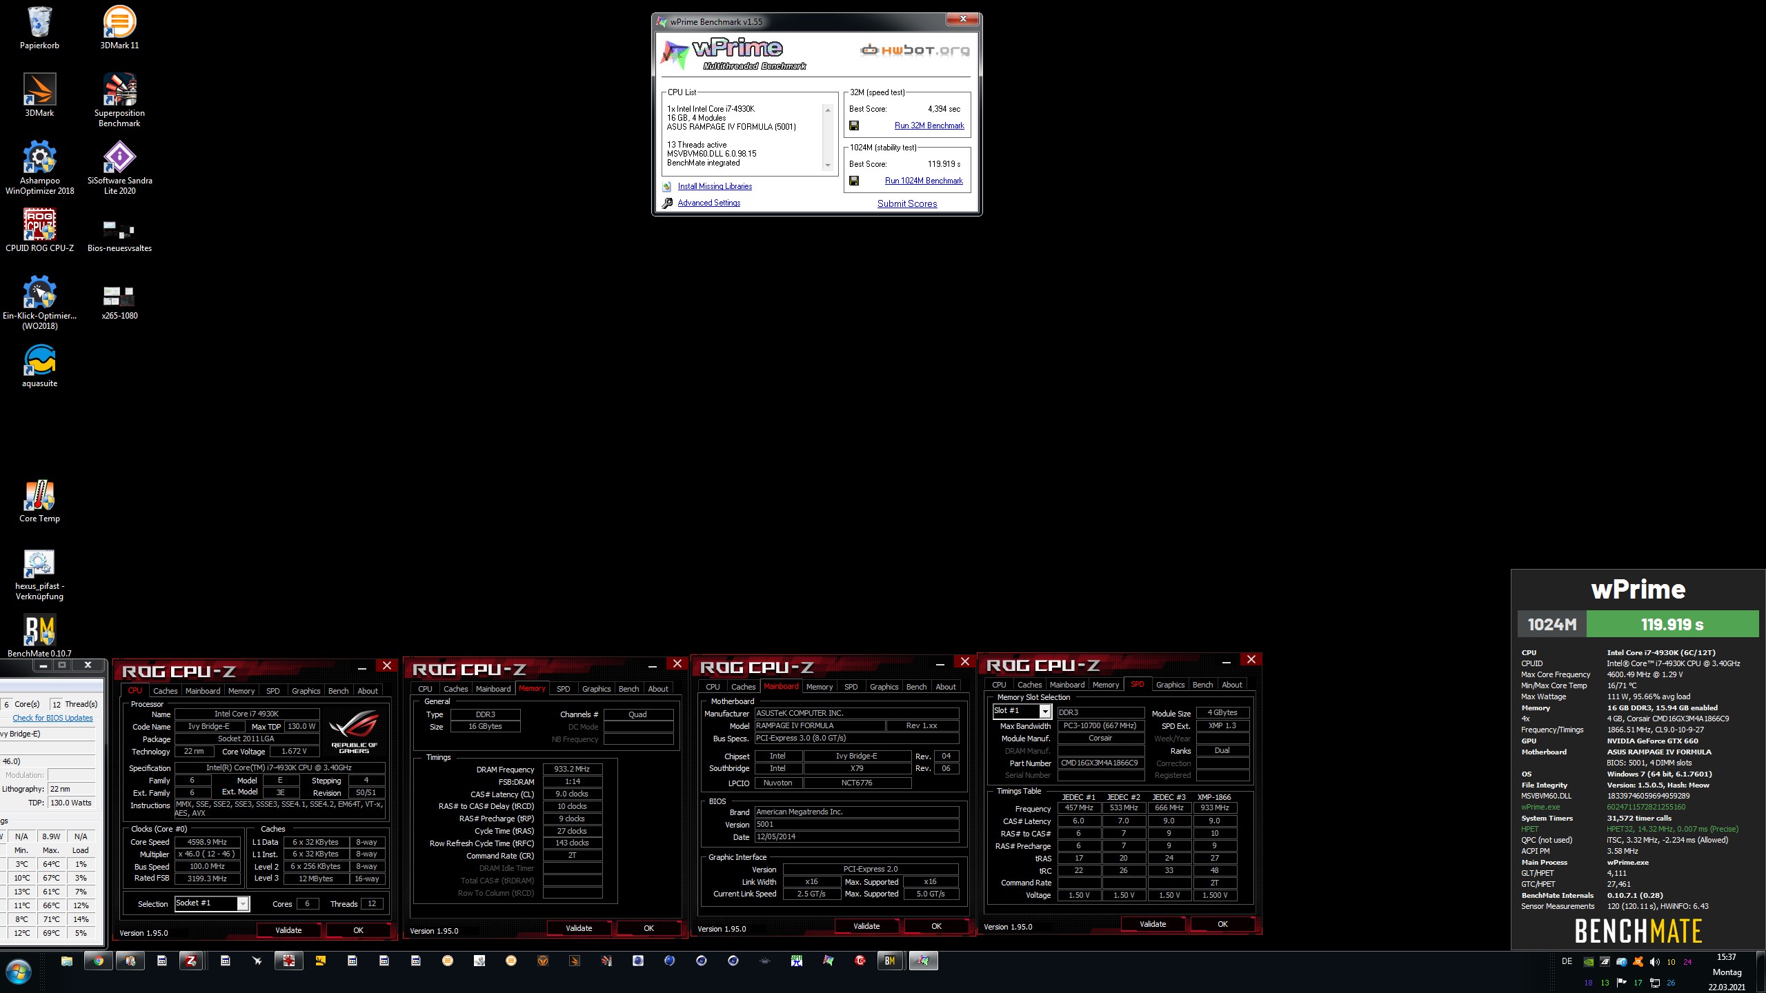Viewport: 1766px width, 993px height.
Task: Click the wrench icon beside Advanced Settings
Action: (667, 203)
